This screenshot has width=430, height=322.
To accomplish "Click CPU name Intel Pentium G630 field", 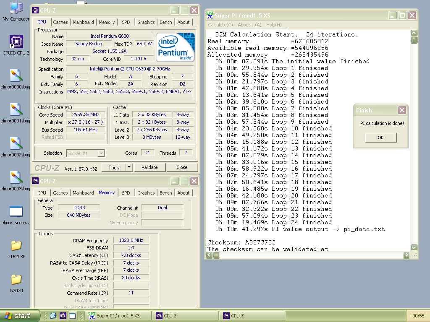I will (x=110, y=36).
